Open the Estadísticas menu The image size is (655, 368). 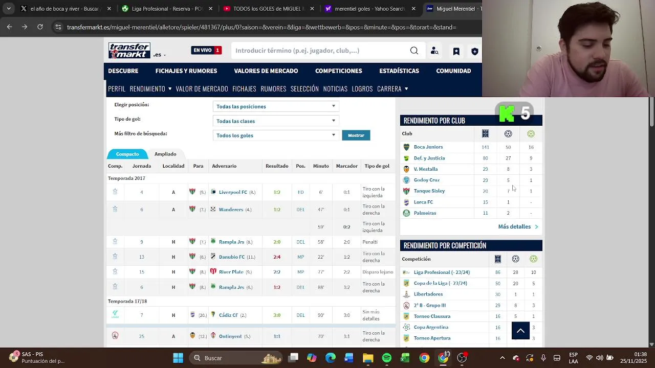coord(399,71)
